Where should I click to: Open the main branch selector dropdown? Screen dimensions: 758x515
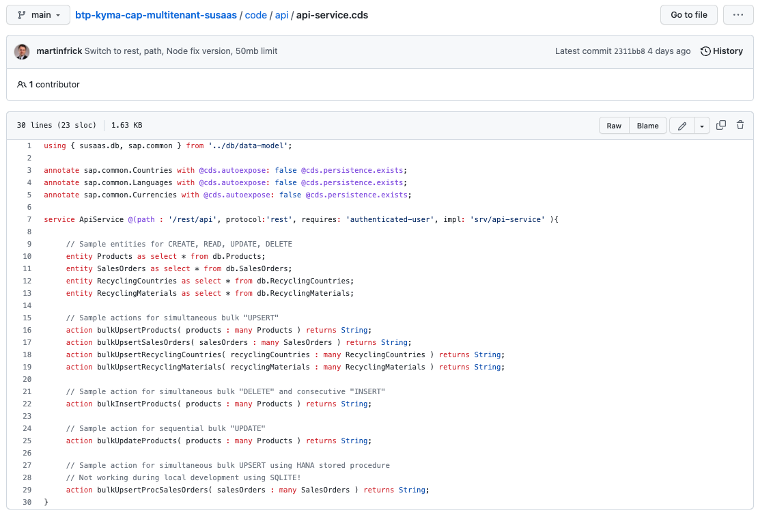(38, 15)
